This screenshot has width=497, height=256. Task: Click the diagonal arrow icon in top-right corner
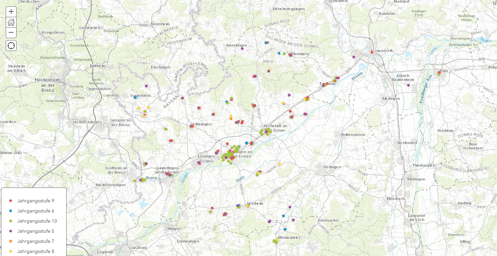(495, 2)
